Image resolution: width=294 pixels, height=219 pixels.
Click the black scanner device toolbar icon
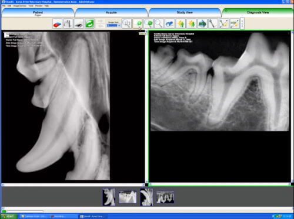click(79, 23)
